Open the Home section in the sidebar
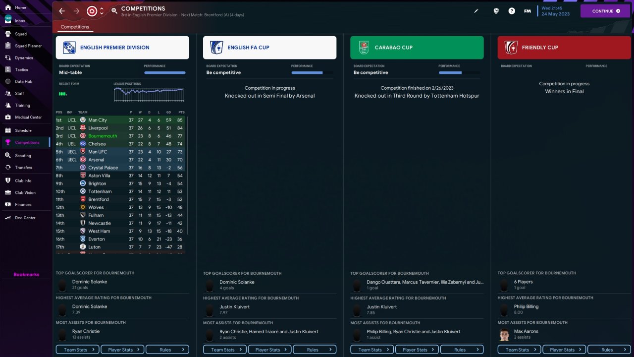634x357 pixels. click(x=21, y=8)
